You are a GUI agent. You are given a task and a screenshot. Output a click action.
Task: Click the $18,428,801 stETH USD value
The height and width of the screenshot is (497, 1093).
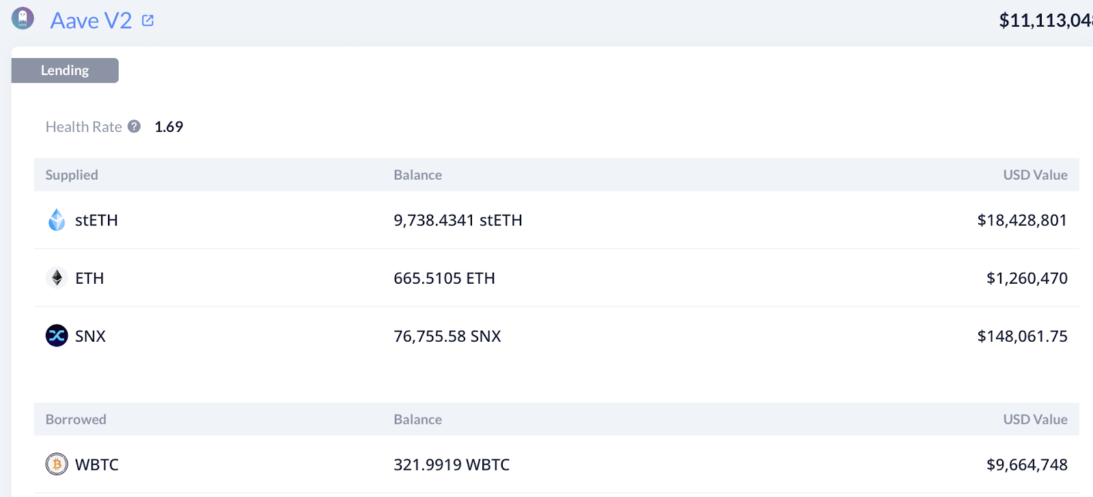(x=1022, y=220)
